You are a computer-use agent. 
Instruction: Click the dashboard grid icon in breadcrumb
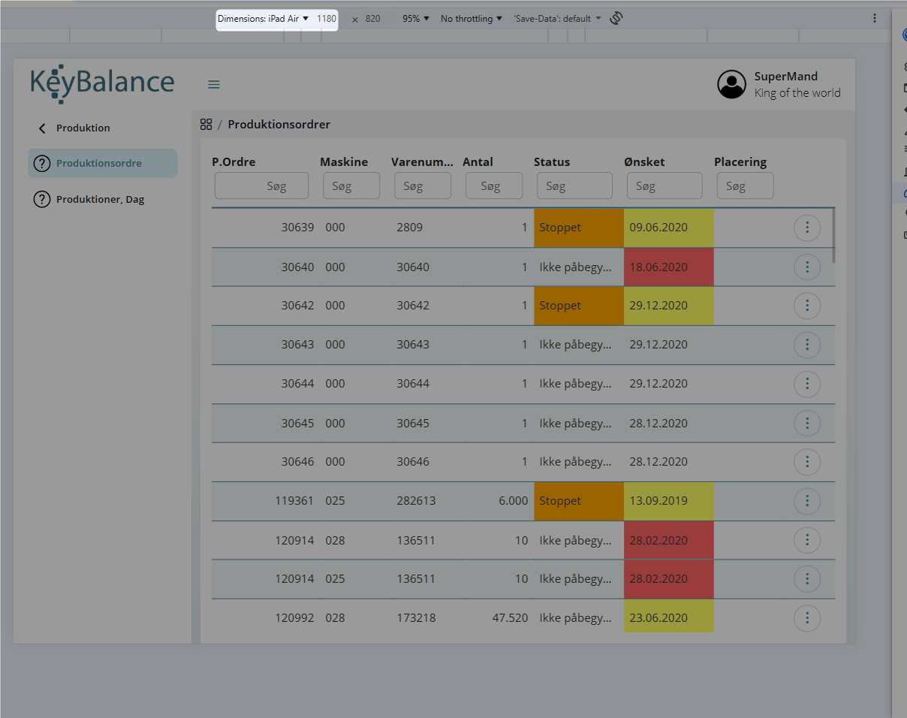click(206, 125)
